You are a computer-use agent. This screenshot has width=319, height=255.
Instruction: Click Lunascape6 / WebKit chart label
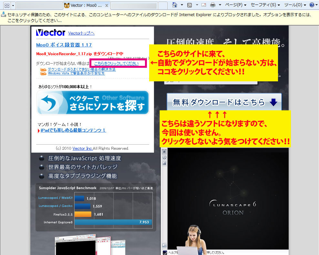coord(55,198)
